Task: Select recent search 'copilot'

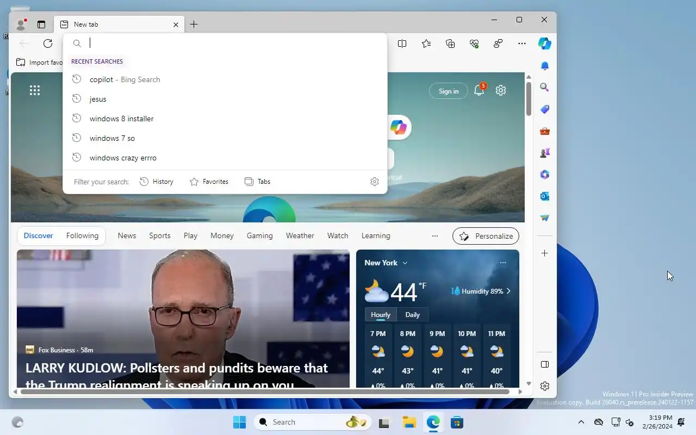Action: pyautogui.click(x=225, y=79)
